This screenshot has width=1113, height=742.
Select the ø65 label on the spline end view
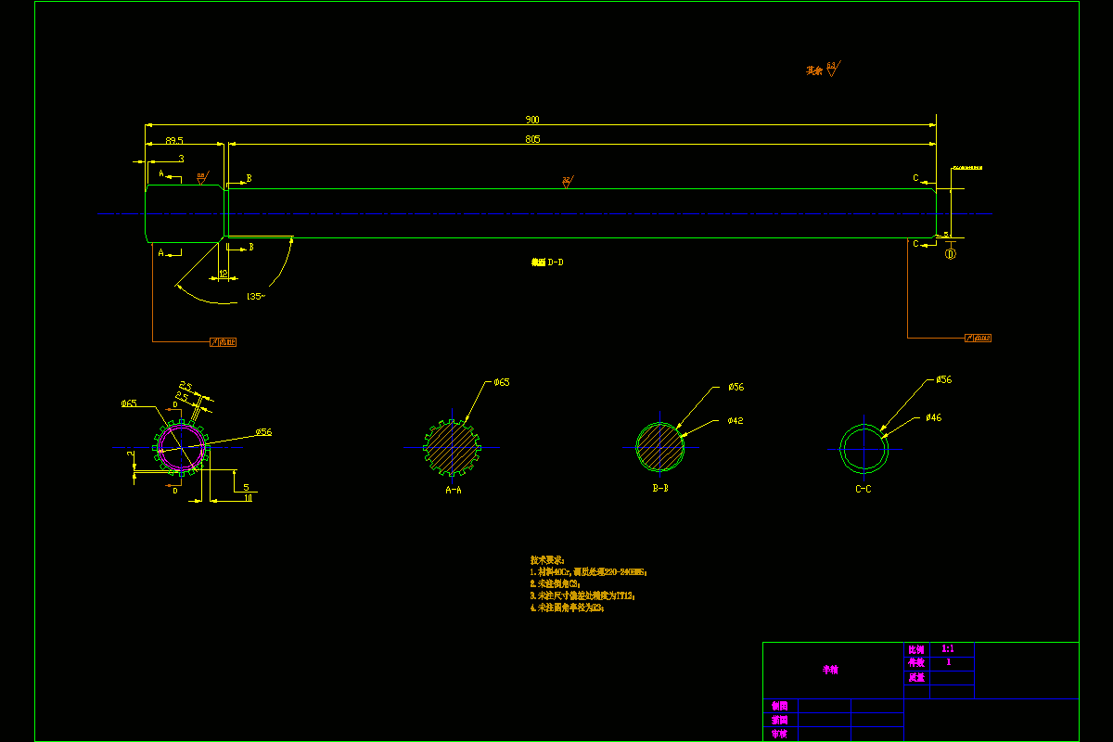129,403
